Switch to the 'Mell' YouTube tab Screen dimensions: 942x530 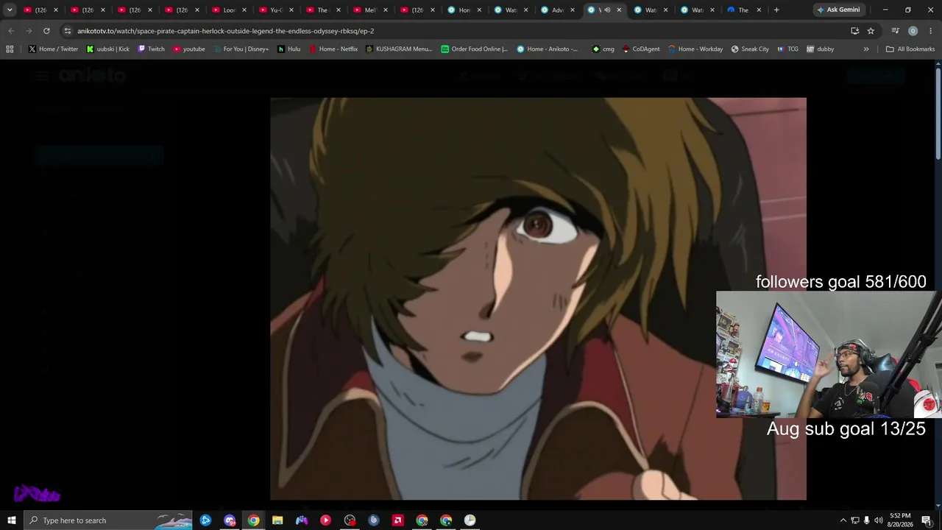370,10
